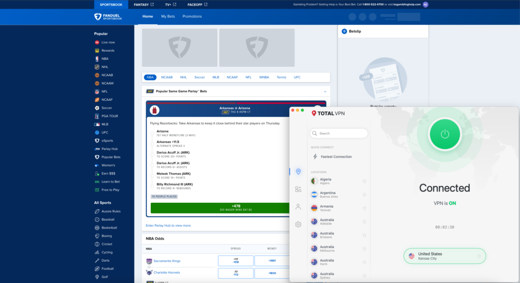Image resolution: width=520 pixels, height=283 pixels.
Task: Collapse the Popular Same Game Parlay section
Action: [325, 91]
